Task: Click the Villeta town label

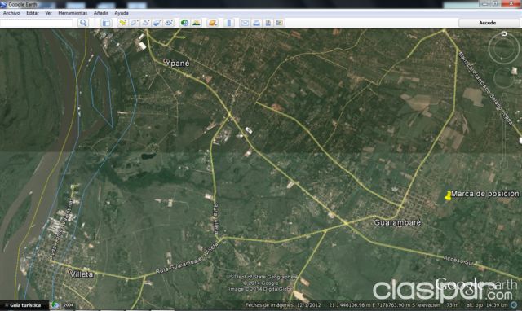Action: 82,274
